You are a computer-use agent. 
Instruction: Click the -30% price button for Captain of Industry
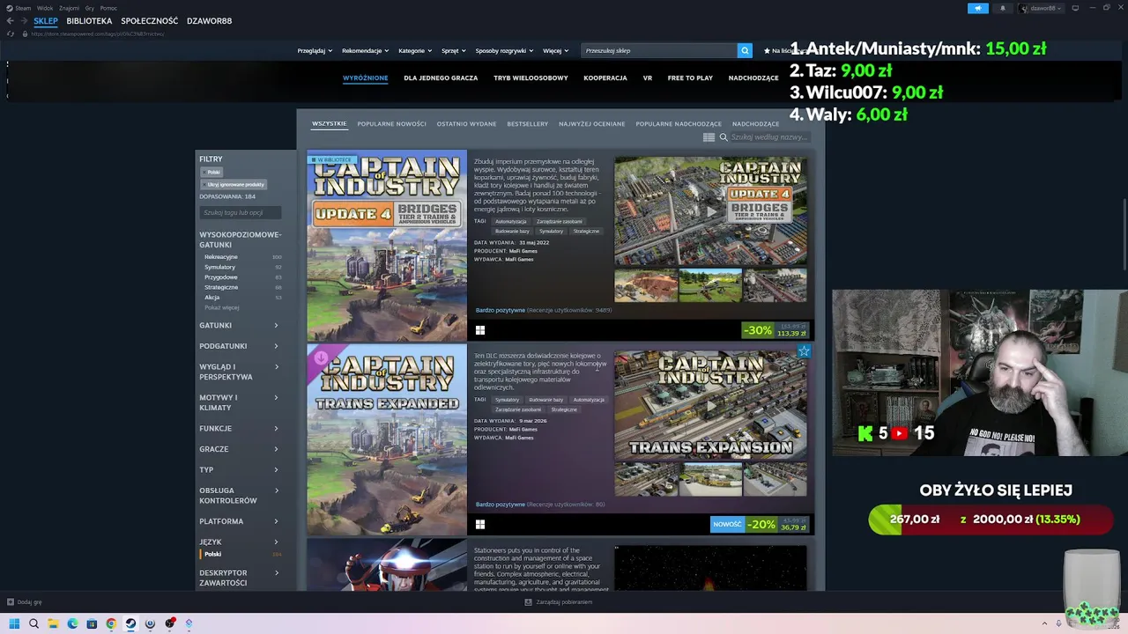(x=775, y=330)
